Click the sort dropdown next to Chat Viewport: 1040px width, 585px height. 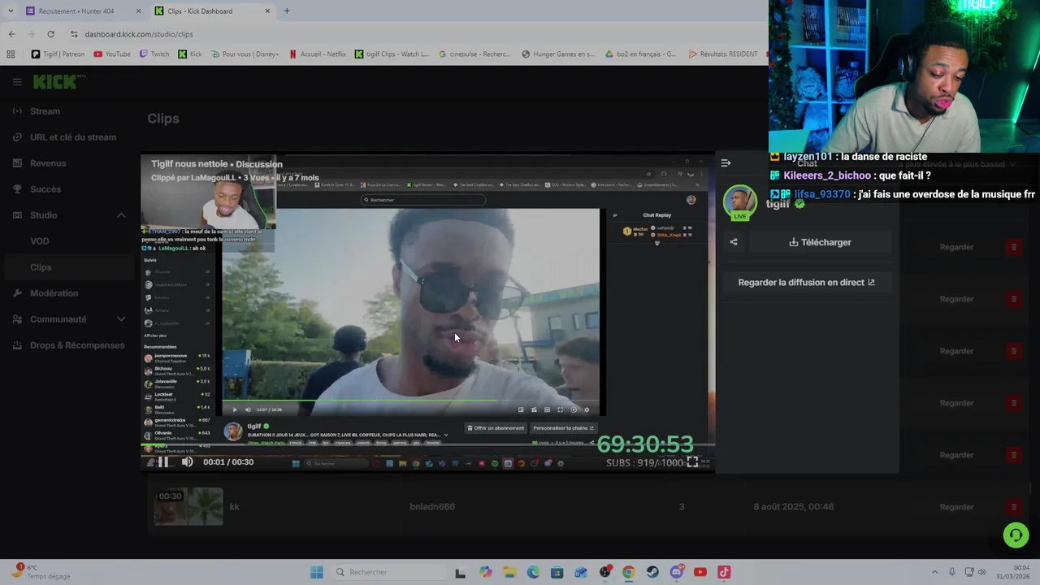[x=957, y=163]
